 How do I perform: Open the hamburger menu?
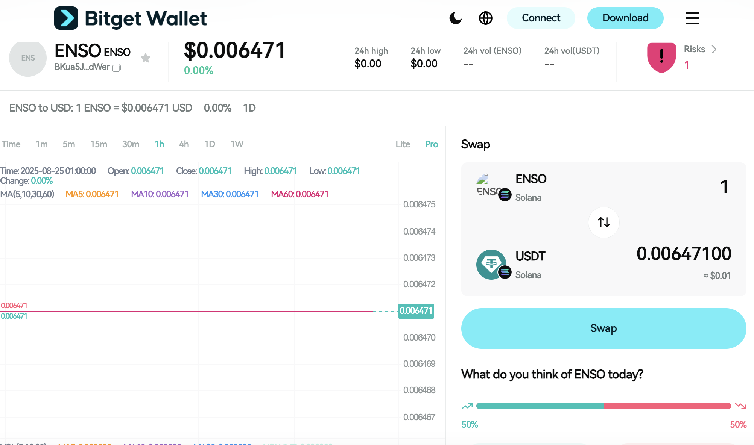692,18
